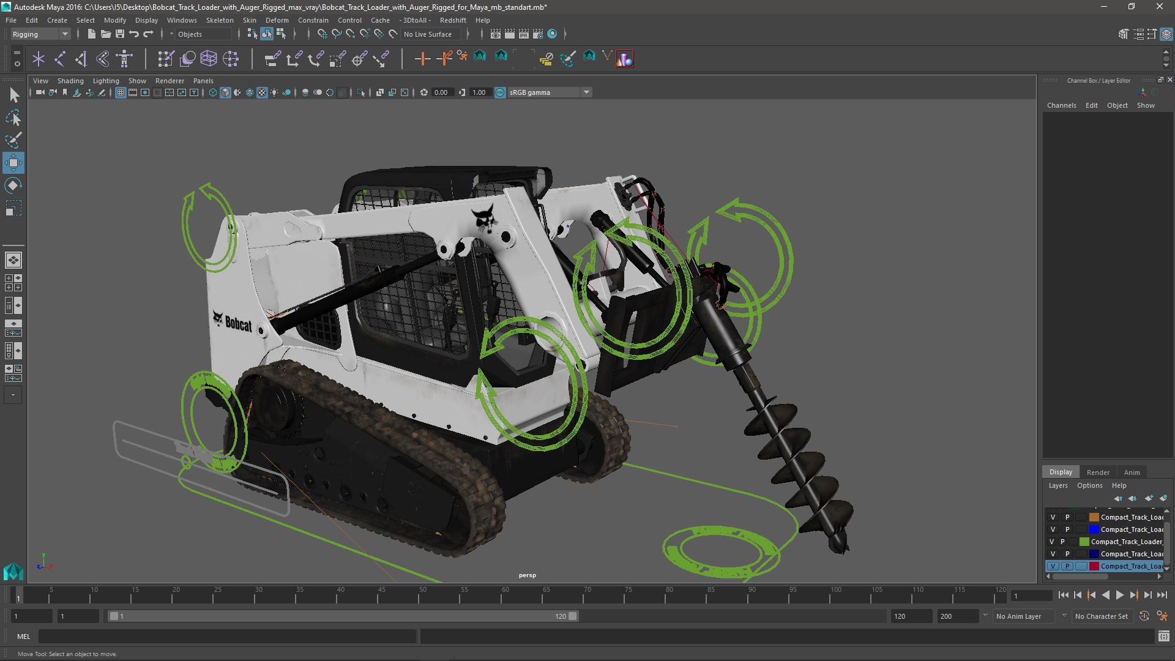The image size is (1175, 661).
Task: Click the Save Scene disk icon
Action: click(119, 34)
